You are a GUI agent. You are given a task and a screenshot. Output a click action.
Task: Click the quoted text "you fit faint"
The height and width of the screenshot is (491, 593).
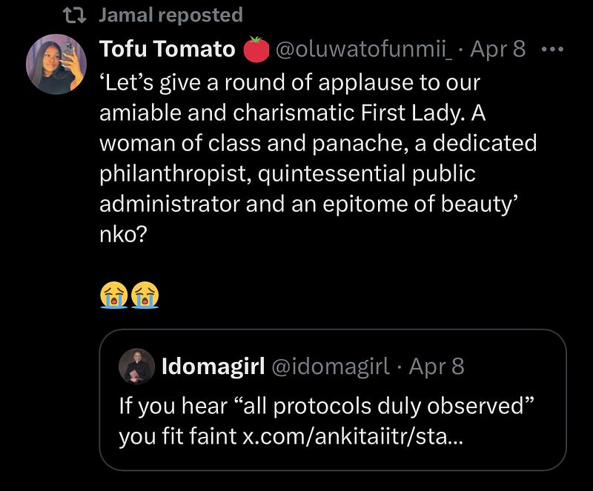[178, 437]
